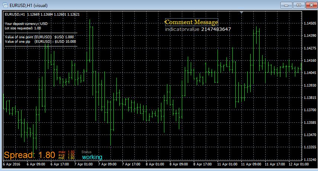
Task: Click the 'min: 1.80' spread value
Action: pos(67,158)
